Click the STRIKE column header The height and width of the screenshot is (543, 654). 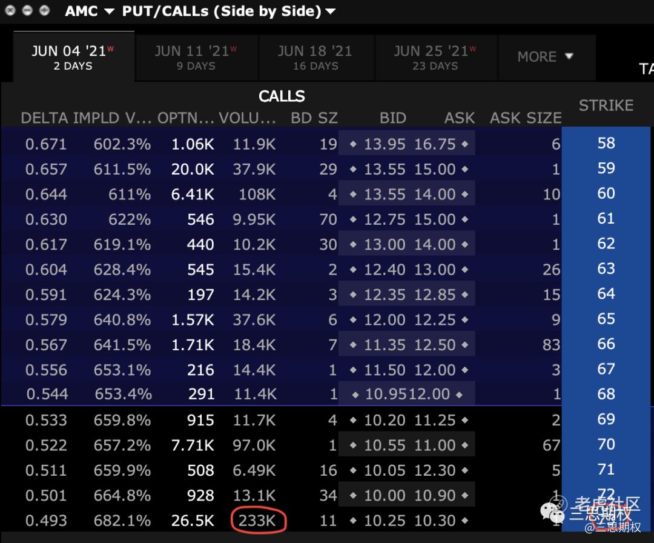[606, 105]
